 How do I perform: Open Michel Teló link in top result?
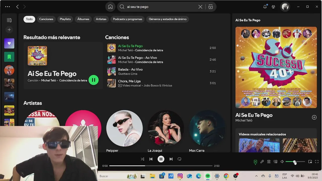49,80
